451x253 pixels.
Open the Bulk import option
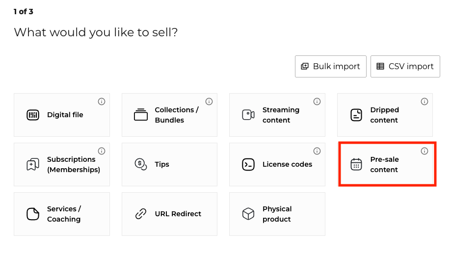pyautogui.click(x=331, y=67)
